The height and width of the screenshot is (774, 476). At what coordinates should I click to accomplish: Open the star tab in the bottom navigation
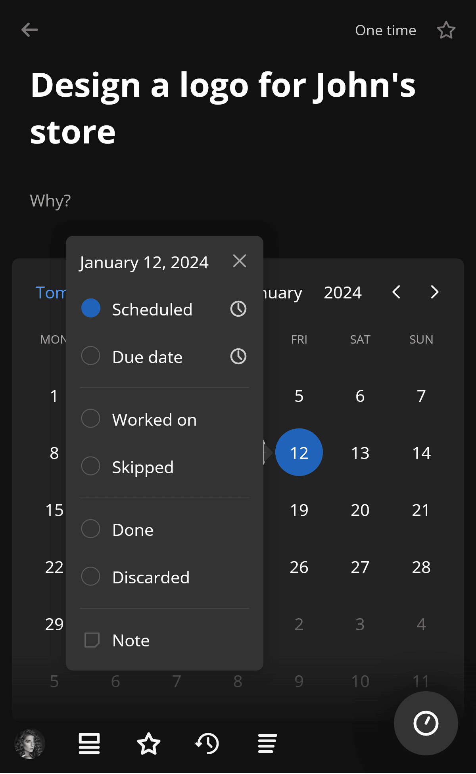[148, 743]
